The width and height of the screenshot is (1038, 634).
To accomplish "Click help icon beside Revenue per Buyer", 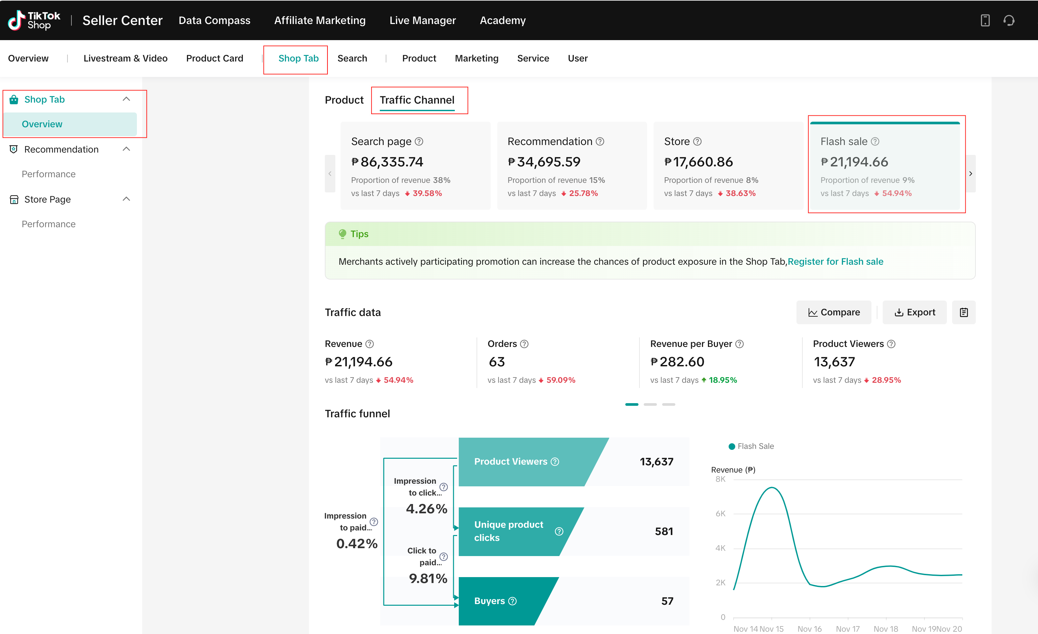I will pyautogui.click(x=739, y=344).
